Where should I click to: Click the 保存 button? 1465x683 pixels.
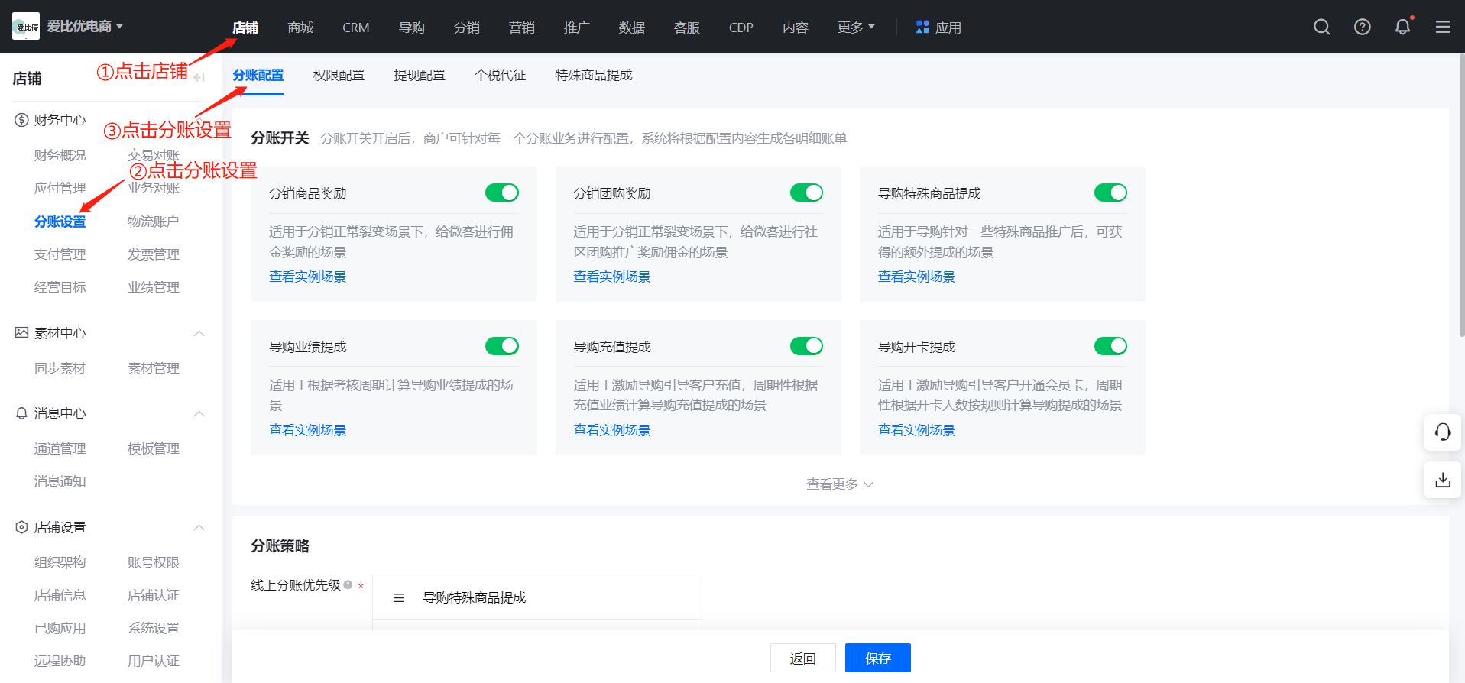[878, 658]
